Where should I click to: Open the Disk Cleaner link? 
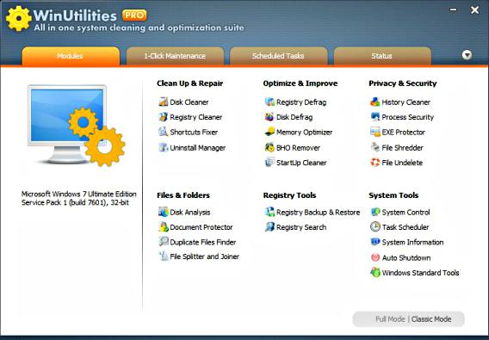coord(189,102)
